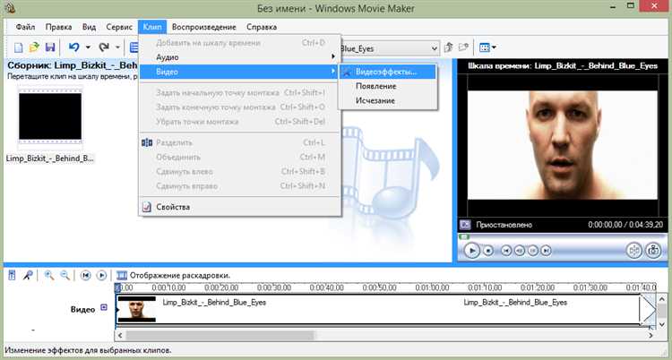Screen dimensions: 672x360
Task: Split the clip at current frame
Action: [634, 250]
